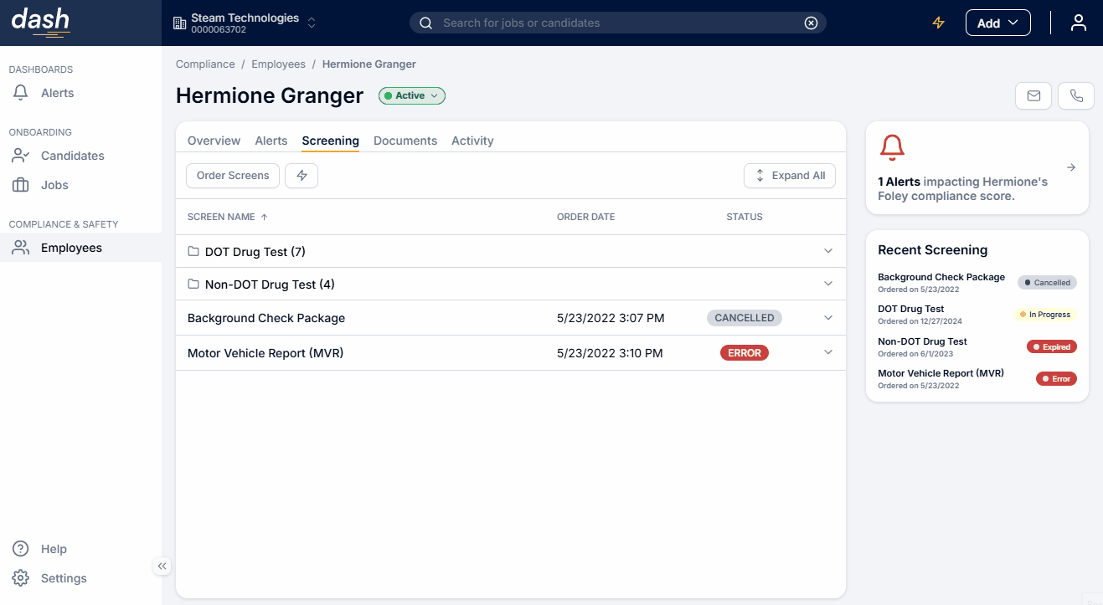Expand the Non-DOT Drug Test group
This screenshot has height=605, width=1103.
827,284
